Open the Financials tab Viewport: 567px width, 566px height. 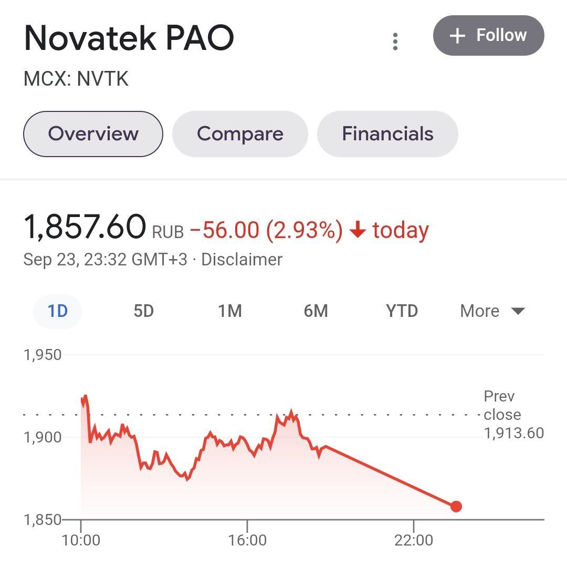[387, 133]
